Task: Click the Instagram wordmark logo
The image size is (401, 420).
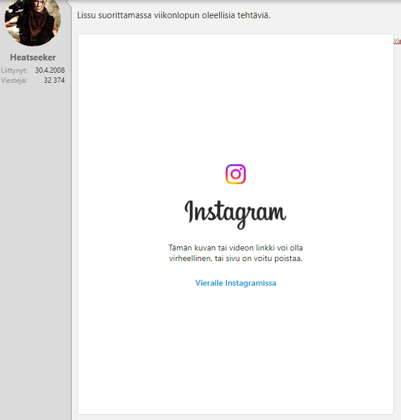Action: (x=235, y=212)
